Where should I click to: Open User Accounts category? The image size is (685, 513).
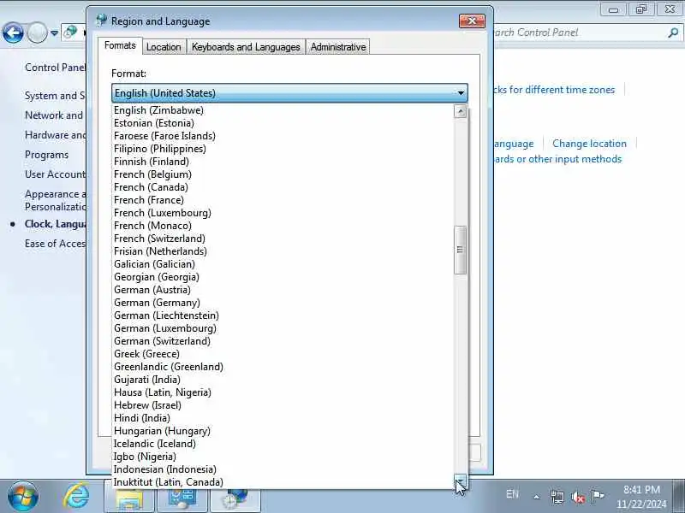(56, 174)
